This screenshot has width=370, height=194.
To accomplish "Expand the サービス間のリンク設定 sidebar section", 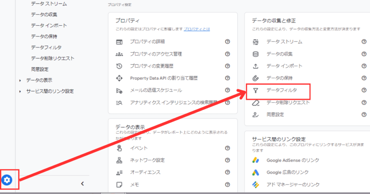I will [x=20, y=91].
